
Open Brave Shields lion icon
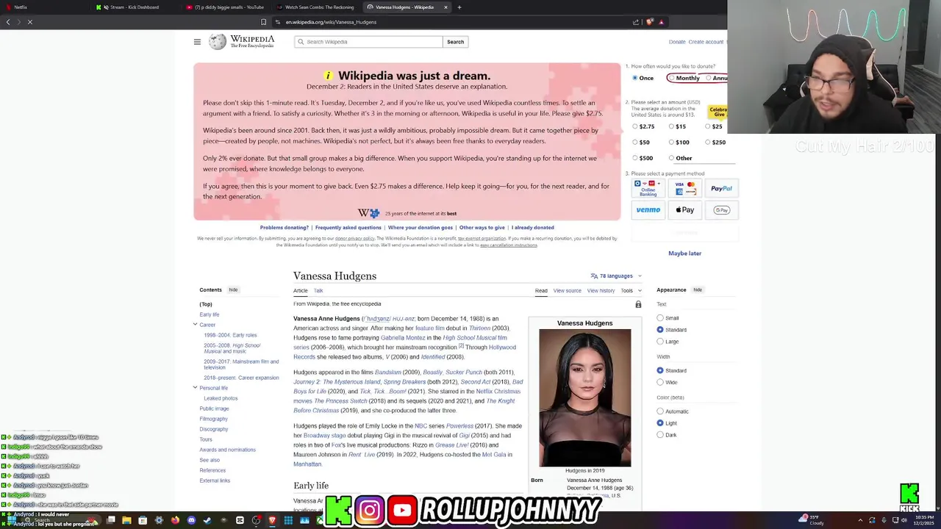tap(649, 22)
